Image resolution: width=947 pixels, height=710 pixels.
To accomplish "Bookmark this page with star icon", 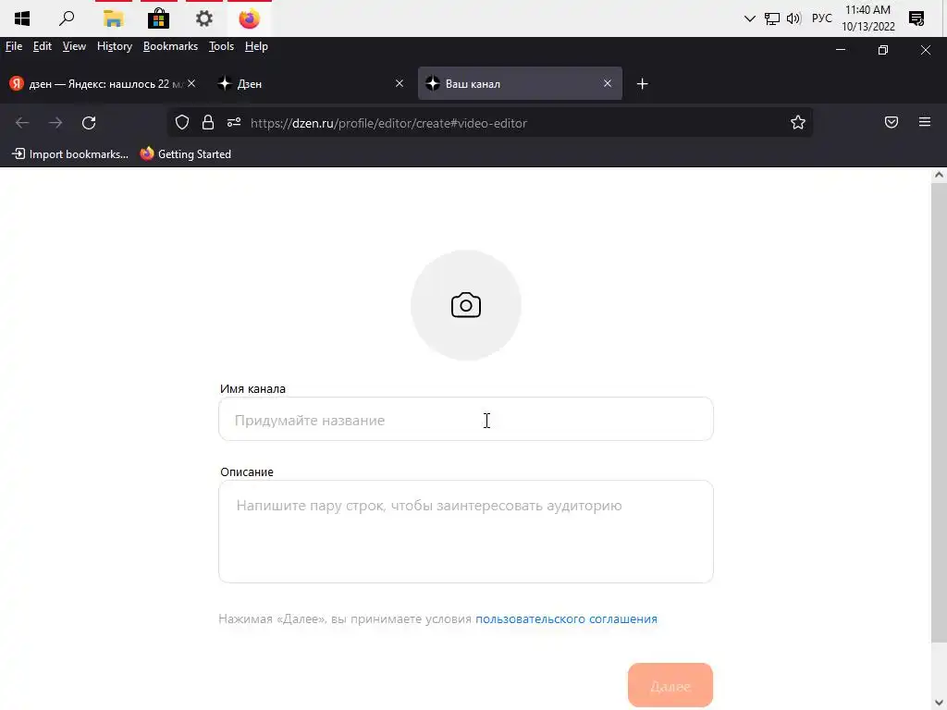I will pyautogui.click(x=798, y=123).
